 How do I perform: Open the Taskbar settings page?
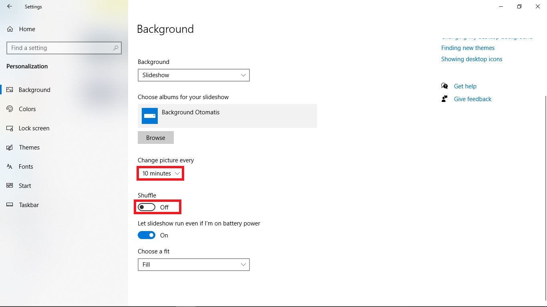pyautogui.click(x=29, y=205)
